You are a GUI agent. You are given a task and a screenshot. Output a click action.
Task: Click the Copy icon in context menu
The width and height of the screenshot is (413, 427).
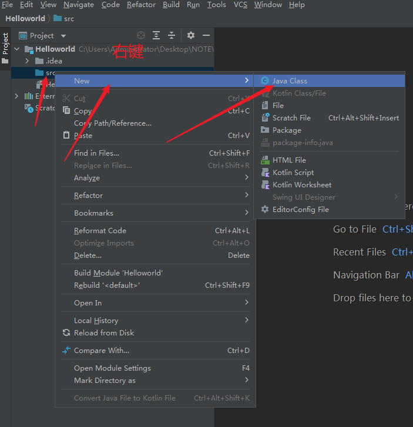point(66,110)
